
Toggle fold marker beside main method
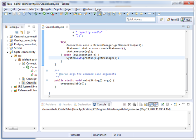pos(47,80)
